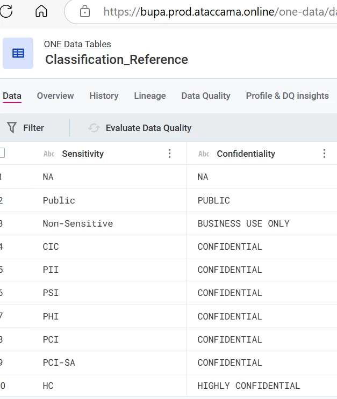337x399 pixels.
Task: Select the HIGHLY CONFIDENTIAL cell
Action: coord(249,386)
